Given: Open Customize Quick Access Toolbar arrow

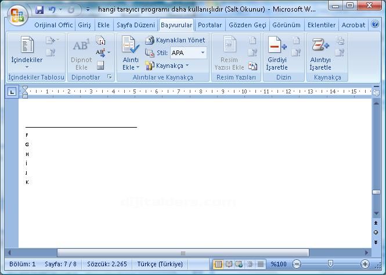Looking at the screenshot, I should pos(88,10).
